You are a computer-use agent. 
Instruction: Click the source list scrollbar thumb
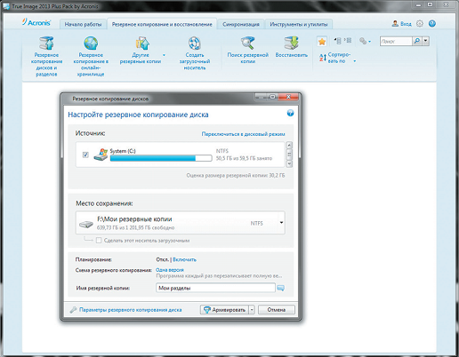(x=289, y=155)
